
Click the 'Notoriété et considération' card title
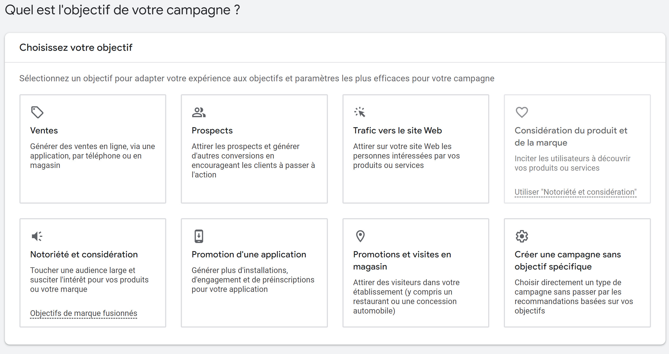coord(84,255)
